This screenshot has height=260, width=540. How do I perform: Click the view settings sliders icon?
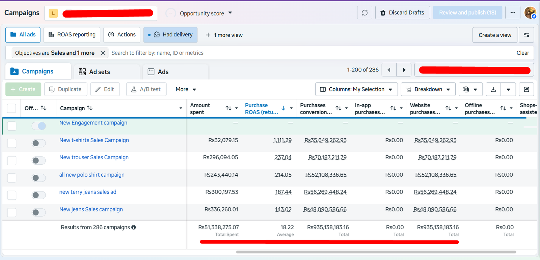pos(526,35)
